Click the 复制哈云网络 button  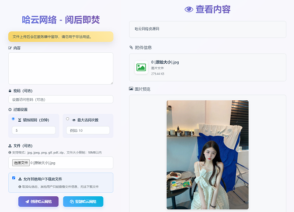pos(83,202)
